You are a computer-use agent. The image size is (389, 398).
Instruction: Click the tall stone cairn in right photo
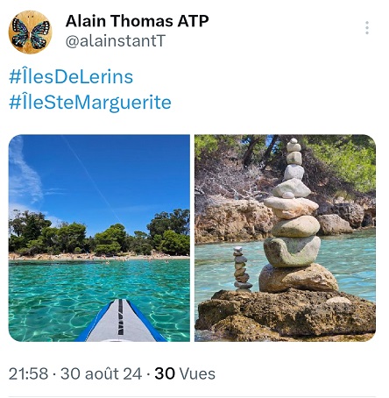pyautogui.click(x=295, y=217)
